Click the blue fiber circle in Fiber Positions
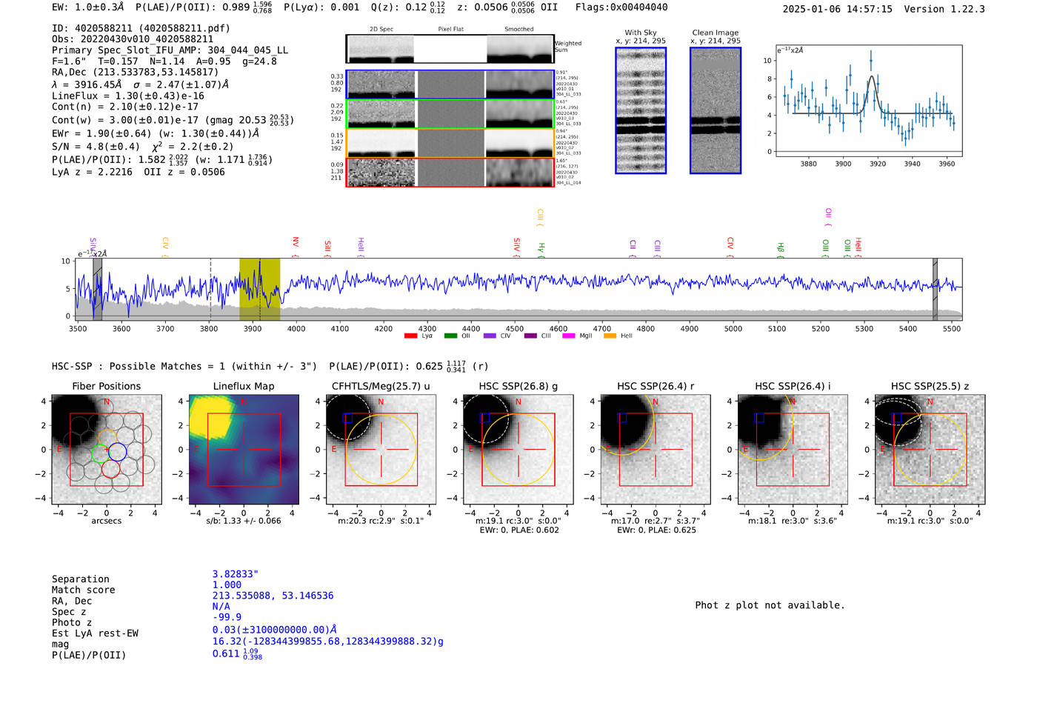Viewport: 1037px width, 706px height. click(118, 452)
